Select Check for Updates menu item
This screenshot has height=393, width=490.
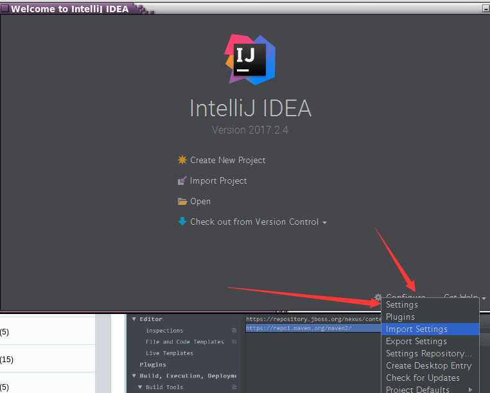(x=430, y=378)
